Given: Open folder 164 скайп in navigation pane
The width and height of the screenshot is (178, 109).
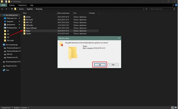Looking at the screenshot, I should tap(10, 41).
